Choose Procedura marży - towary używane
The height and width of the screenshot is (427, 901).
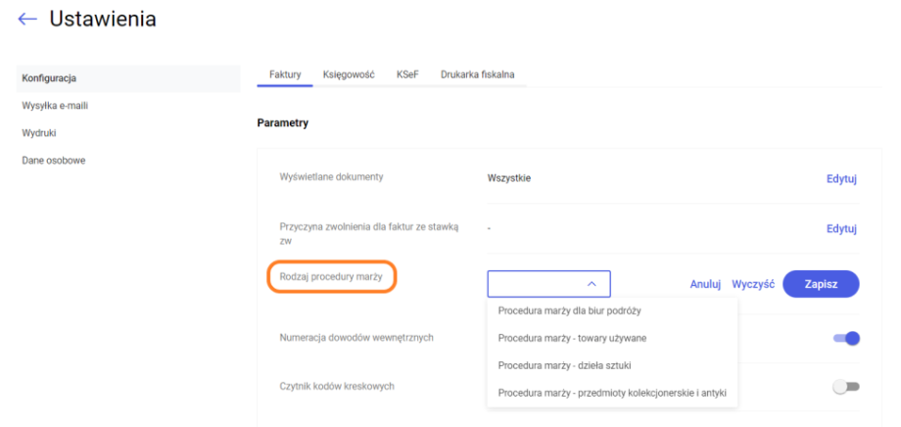coord(572,339)
